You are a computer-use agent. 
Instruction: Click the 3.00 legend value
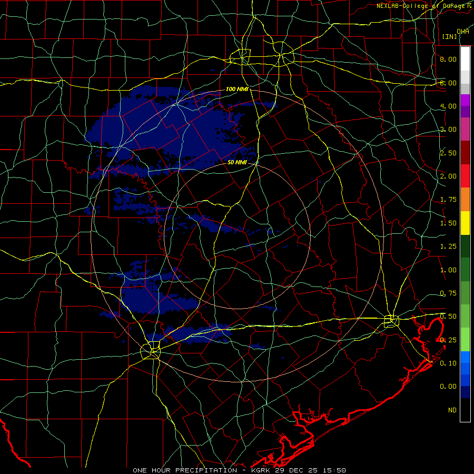(x=448, y=130)
